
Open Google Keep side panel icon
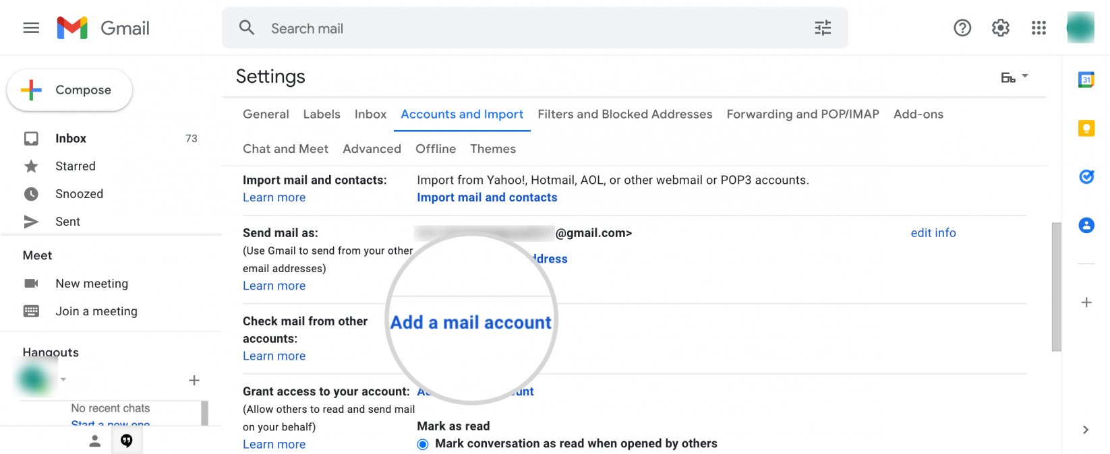click(x=1086, y=128)
